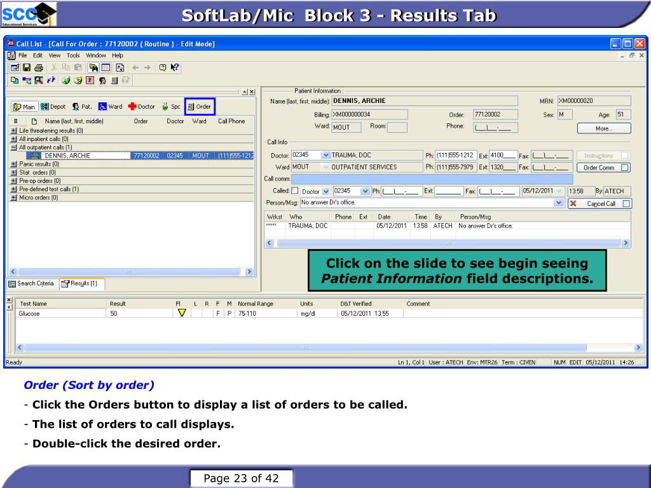Sort call list by Pat.
This screenshot has width=651, height=488.
tap(81, 107)
